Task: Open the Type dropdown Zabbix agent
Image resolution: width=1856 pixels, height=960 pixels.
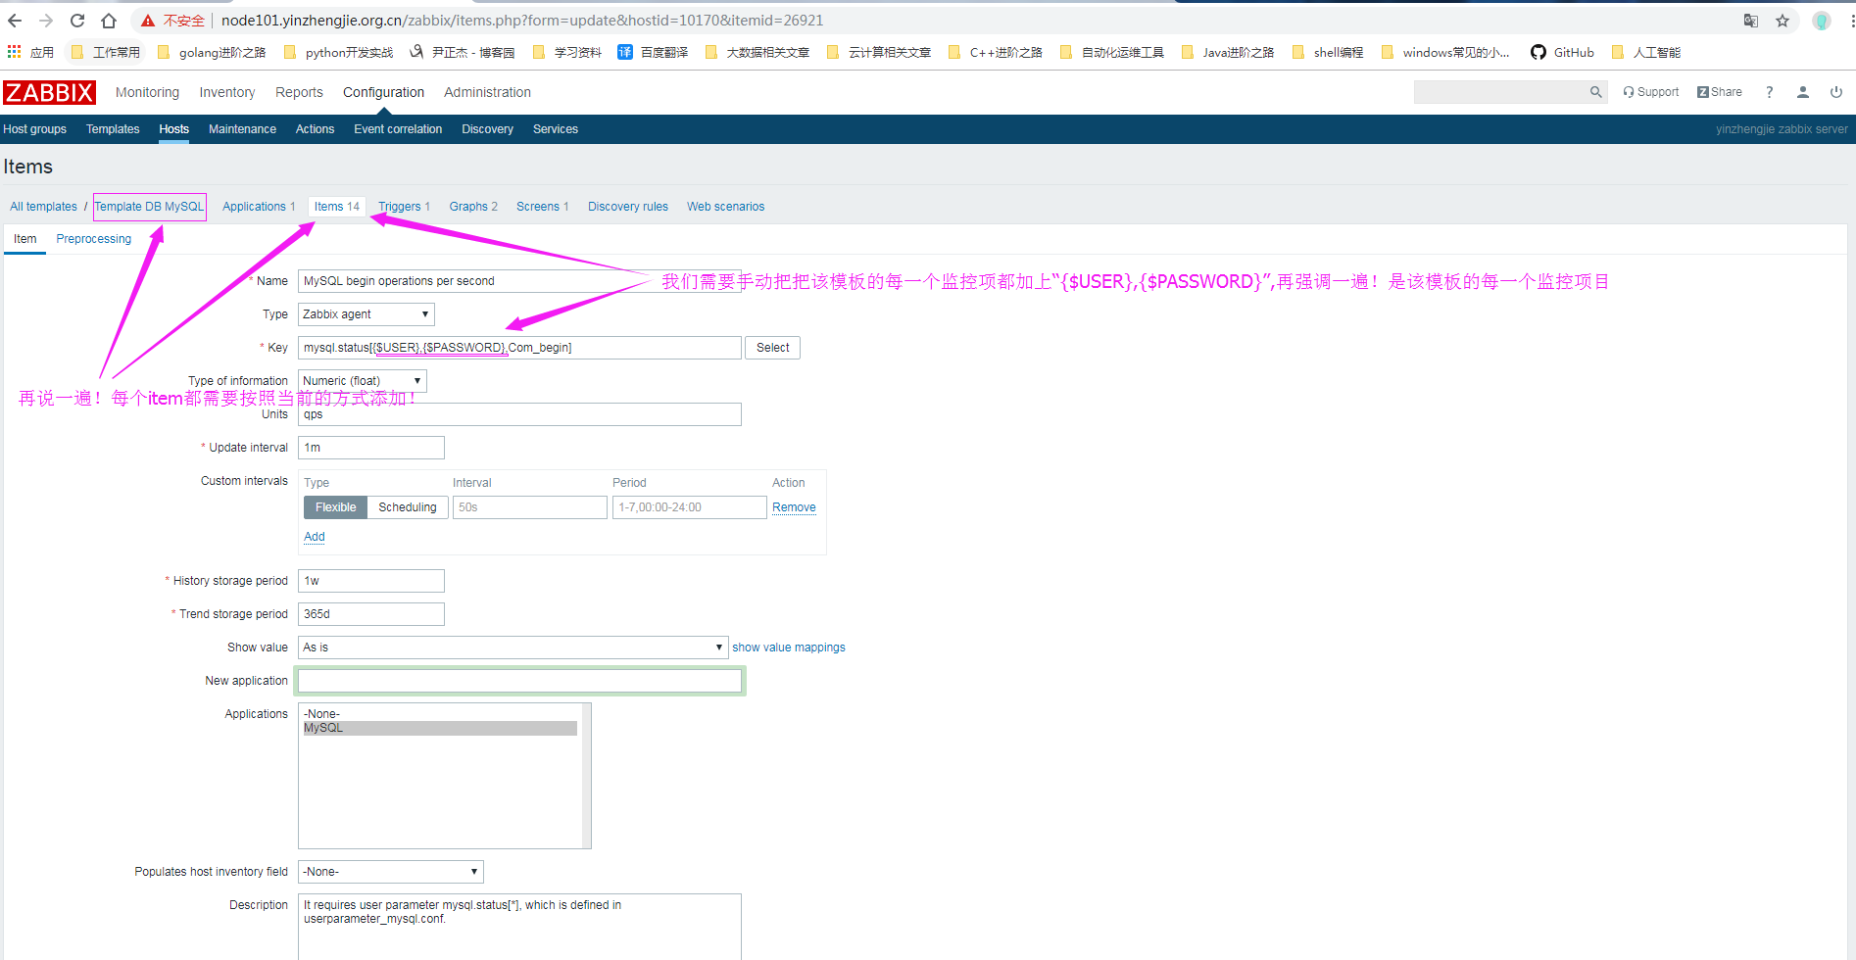Action: tap(366, 314)
